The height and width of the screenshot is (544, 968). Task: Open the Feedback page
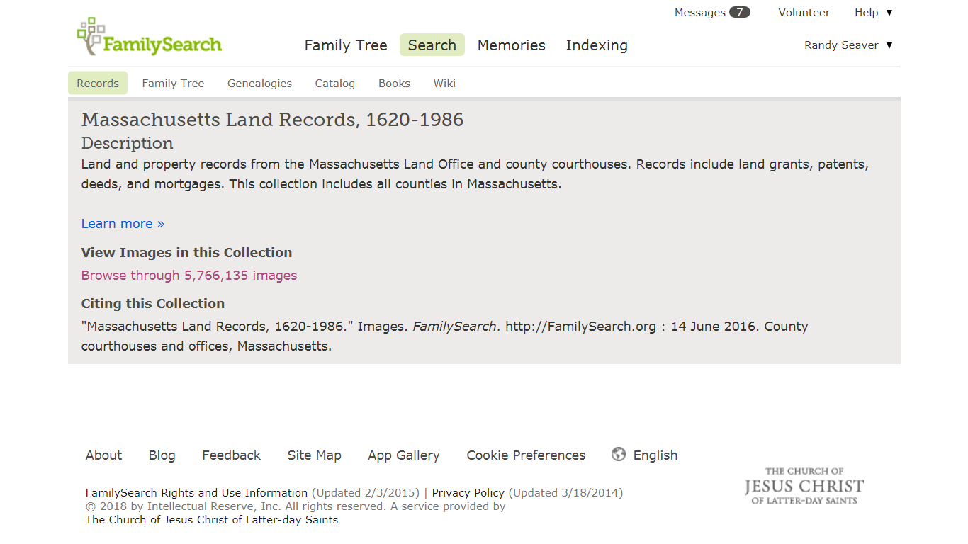(x=231, y=455)
